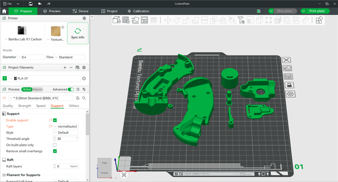Open the Textured plate type dropdown
This screenshot has width=338, height=182.
(56, 33)
